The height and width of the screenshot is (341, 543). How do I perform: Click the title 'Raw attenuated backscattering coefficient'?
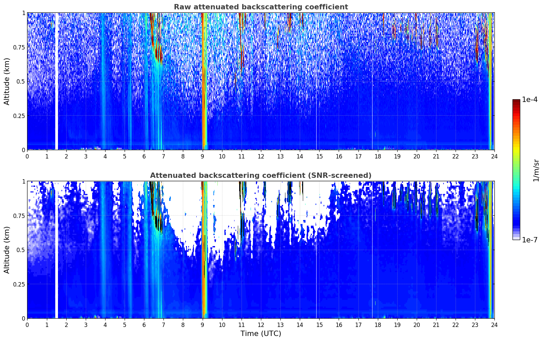coord(261,7)
